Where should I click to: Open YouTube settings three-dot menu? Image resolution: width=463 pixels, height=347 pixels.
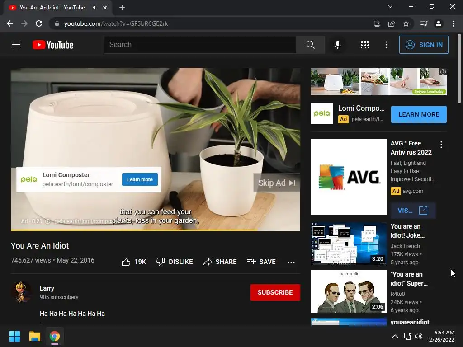pos(386,45)
